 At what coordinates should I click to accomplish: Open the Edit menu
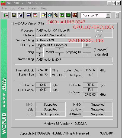click(12, 8)
